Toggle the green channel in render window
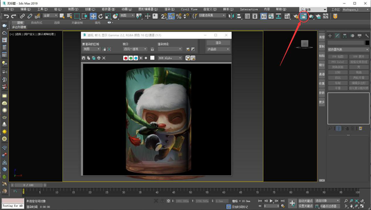 pos(131,58)
